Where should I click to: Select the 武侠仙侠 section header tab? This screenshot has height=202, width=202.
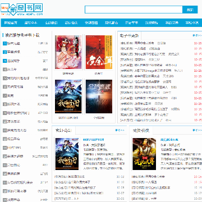point(141,130)
